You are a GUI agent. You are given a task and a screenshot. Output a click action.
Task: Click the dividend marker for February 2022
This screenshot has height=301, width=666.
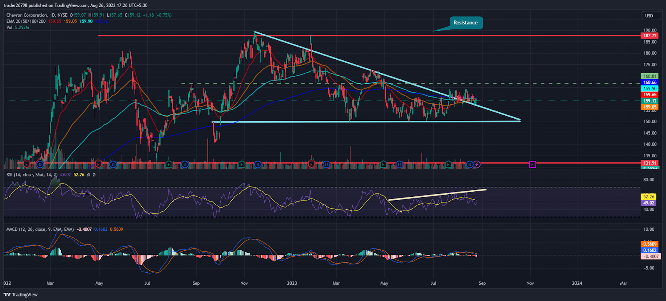coord(40,164)
